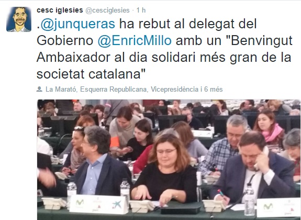This screenshot has height=220, width=301.
Task: Click the Movistar logo sign on right
Action: pos(268,206)
